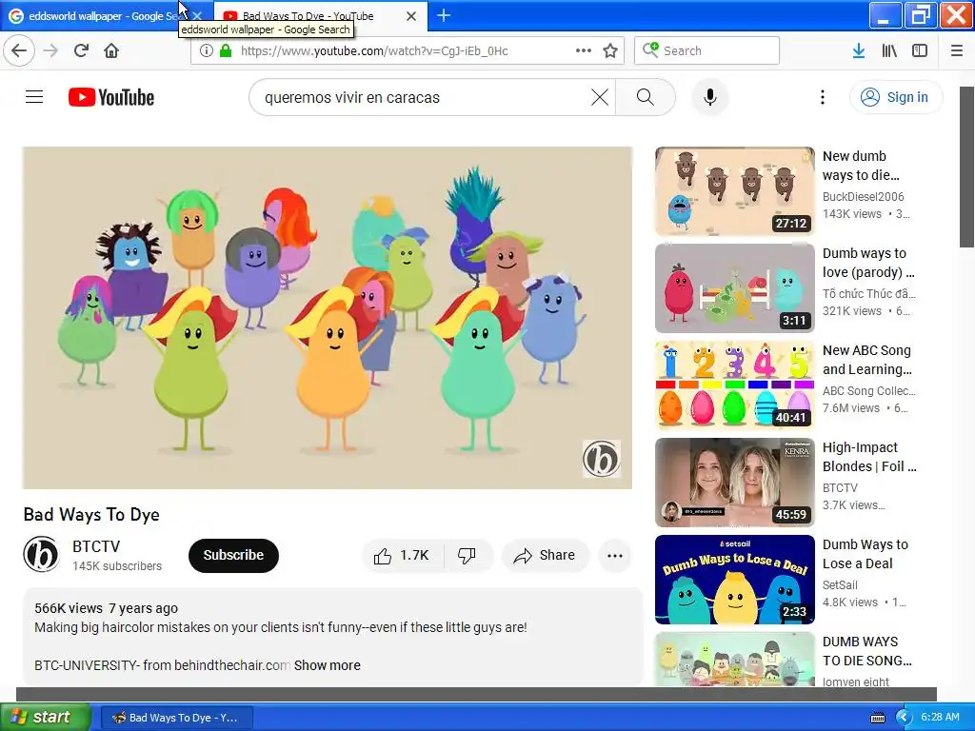
Task: Bookmark this page with the star icon
Action: coord(610,50)
